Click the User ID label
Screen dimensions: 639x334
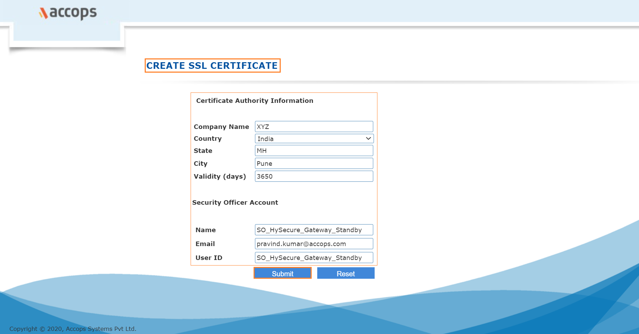(209, 258)
